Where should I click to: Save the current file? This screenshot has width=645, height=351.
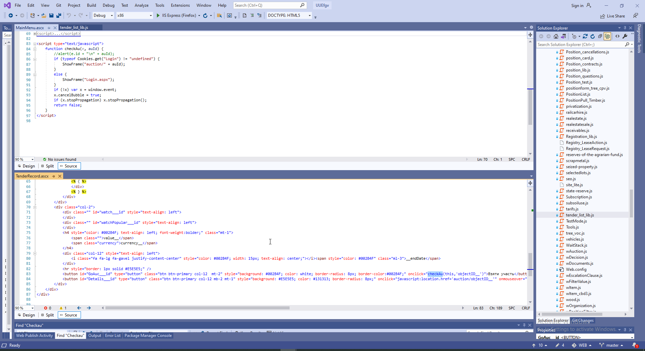51,15
